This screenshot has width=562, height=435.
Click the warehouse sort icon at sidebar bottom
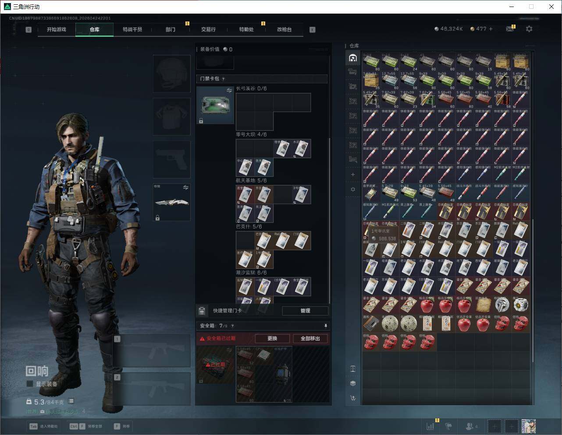(353, 398)
